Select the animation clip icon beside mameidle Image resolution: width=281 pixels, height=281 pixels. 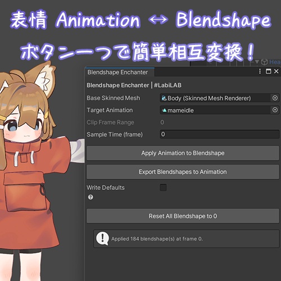(164, 110)
